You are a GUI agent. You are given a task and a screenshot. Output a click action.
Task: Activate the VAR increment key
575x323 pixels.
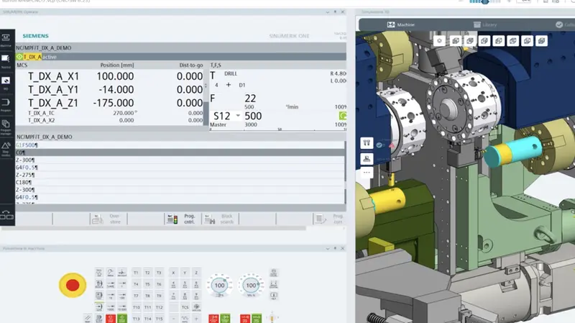pyautogui.click(x=111, y=284)
